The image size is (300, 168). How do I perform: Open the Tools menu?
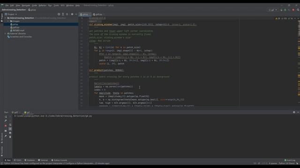coord(56,6)
